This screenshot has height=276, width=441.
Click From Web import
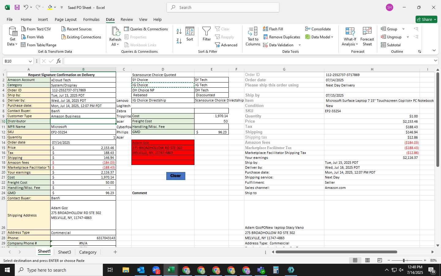coord(32,37)
